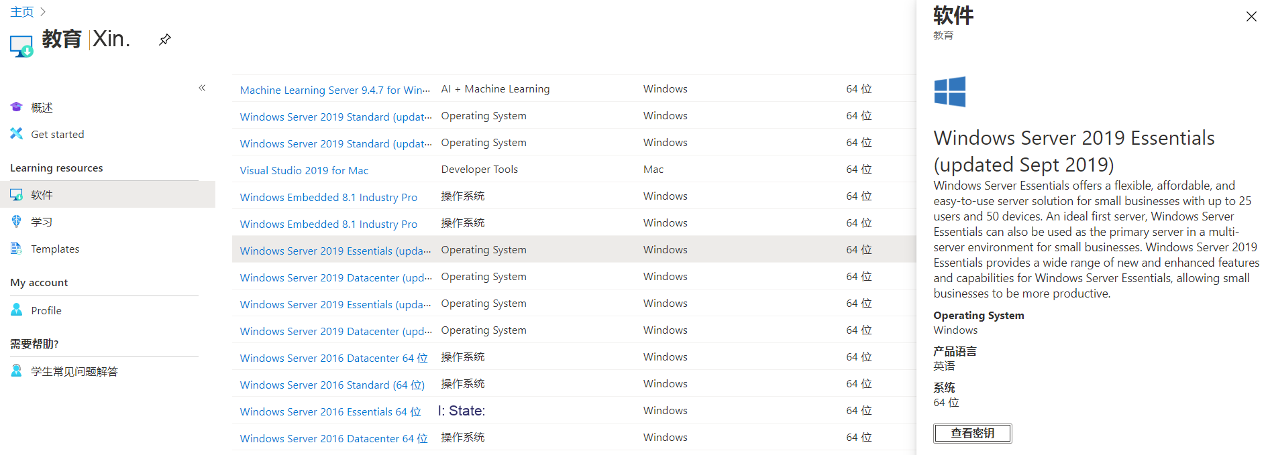
Task: Click the graduation cap icon beside 概述
Action: (x=16, y=107)
